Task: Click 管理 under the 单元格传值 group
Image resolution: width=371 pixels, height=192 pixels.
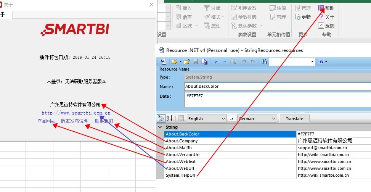Action: (278, 17)
